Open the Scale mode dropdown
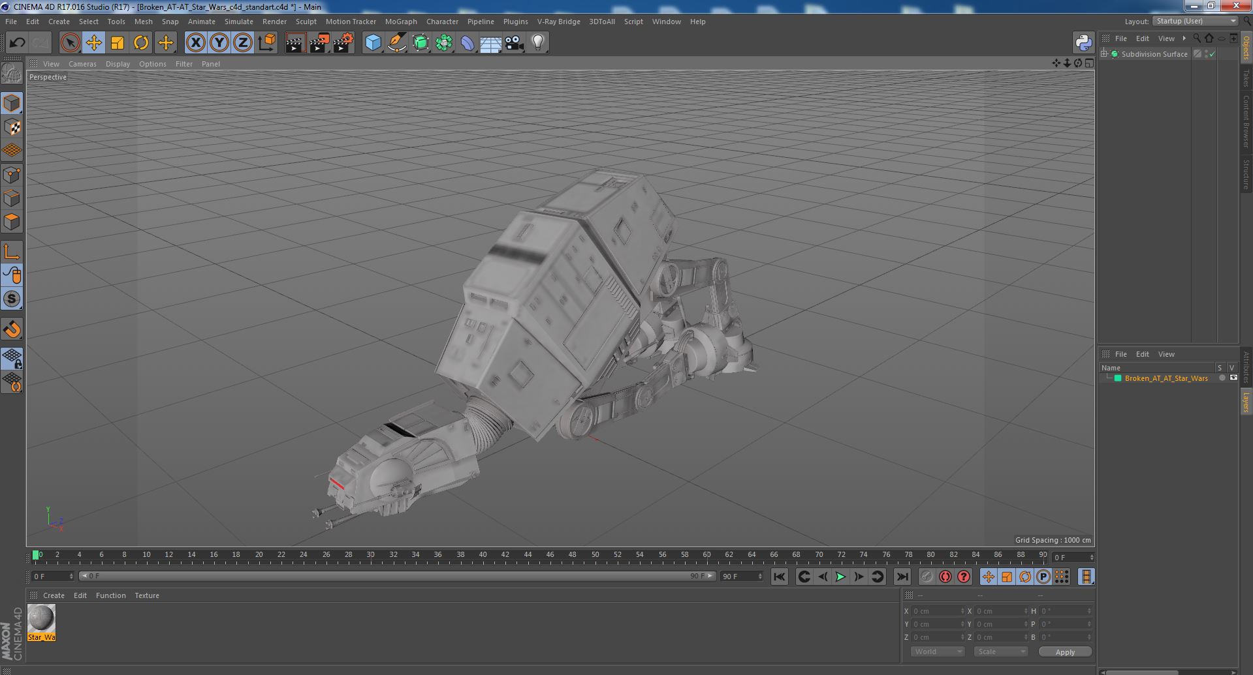 [x=1000, y=652]
